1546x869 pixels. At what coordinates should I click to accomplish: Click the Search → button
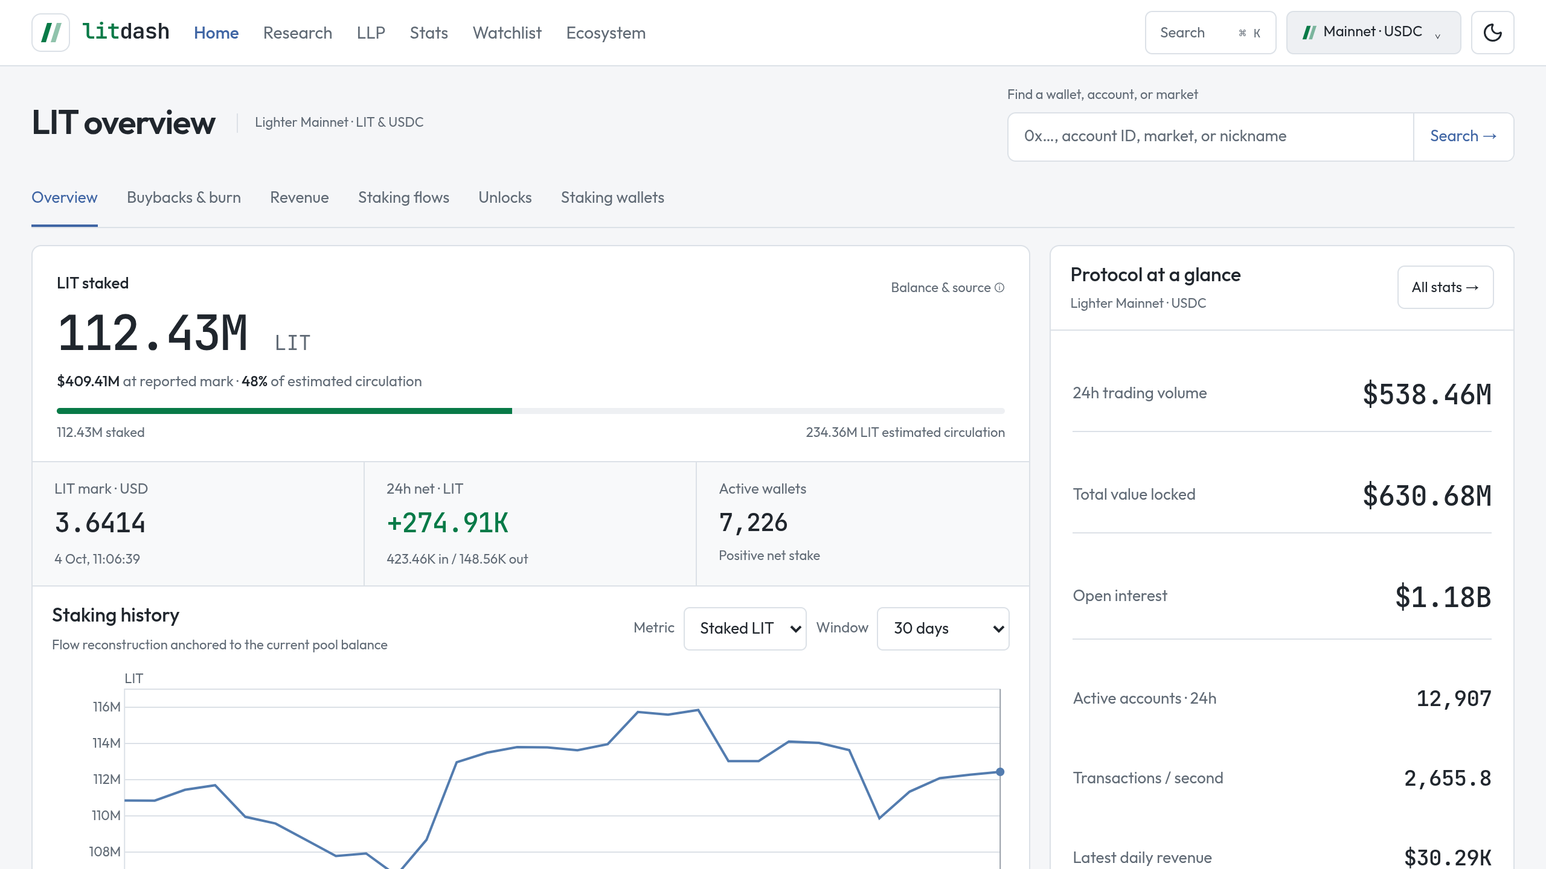pos(1463,136)
